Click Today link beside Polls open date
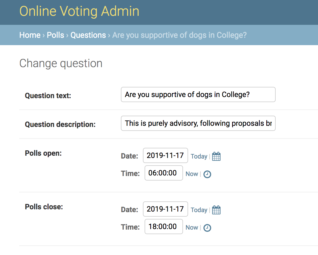Viewport: 318px width, 255px height. click(199, 156)
